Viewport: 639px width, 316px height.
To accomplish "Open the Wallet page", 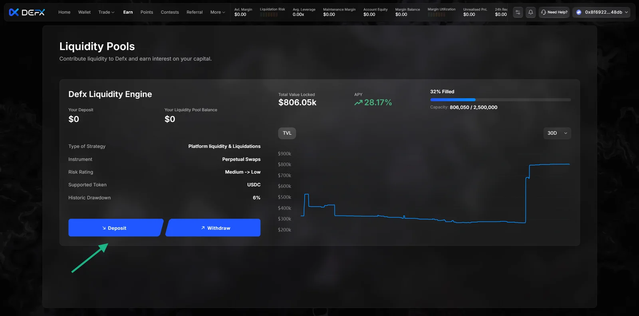I will (x=84, y=12).
